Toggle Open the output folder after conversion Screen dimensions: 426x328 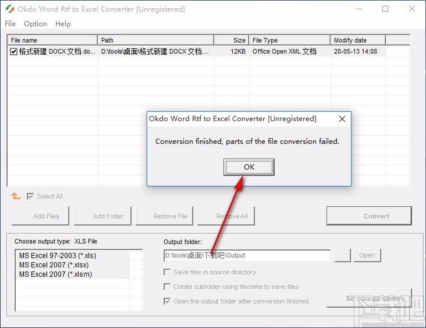pyautogui.click(x=167, y=301)
